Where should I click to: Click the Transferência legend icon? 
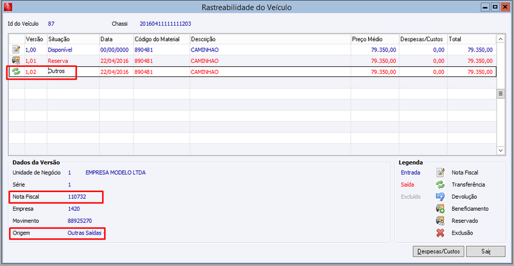click(440, 184)
